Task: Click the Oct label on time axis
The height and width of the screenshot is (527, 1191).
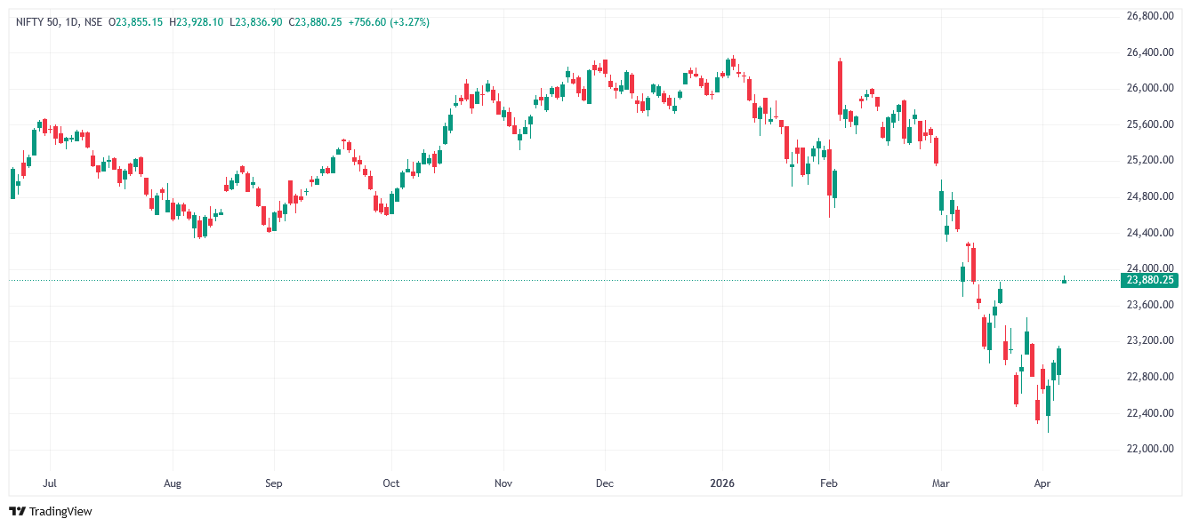Action: pyautogui.click(x=390, y=483)
